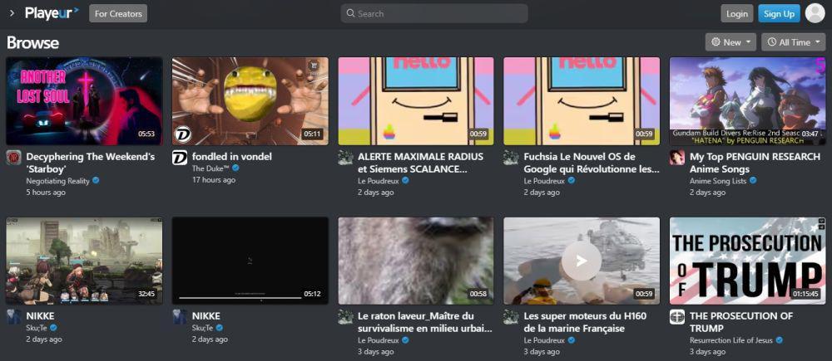Screen dimensions: 832x361
Task: Open 'Fuchsia Le Nouvel OS de Google' title
Action: (x=591, y=163)
